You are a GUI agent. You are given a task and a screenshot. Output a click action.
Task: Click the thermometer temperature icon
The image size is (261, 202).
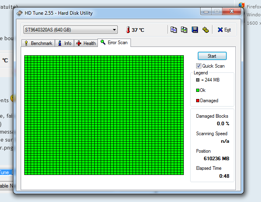[x=128, y=30]
